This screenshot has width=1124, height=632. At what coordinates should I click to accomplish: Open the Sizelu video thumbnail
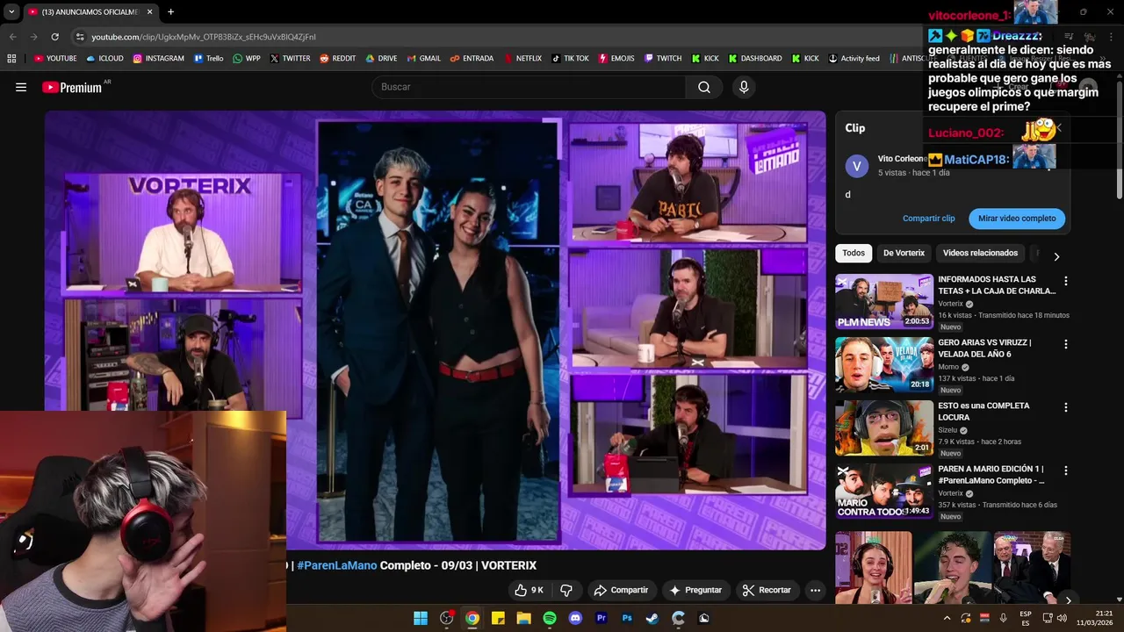point(884,427)
